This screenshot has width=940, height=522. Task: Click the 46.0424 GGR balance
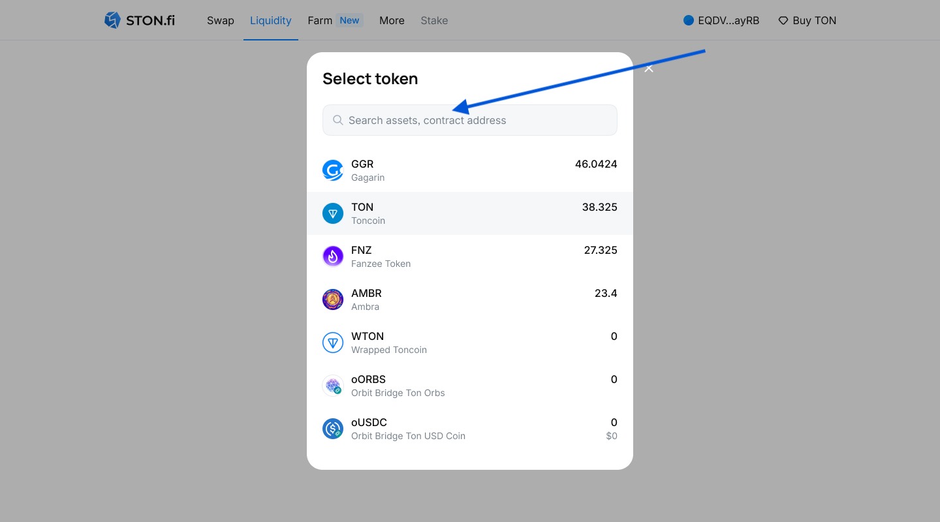tap(596, 164)
